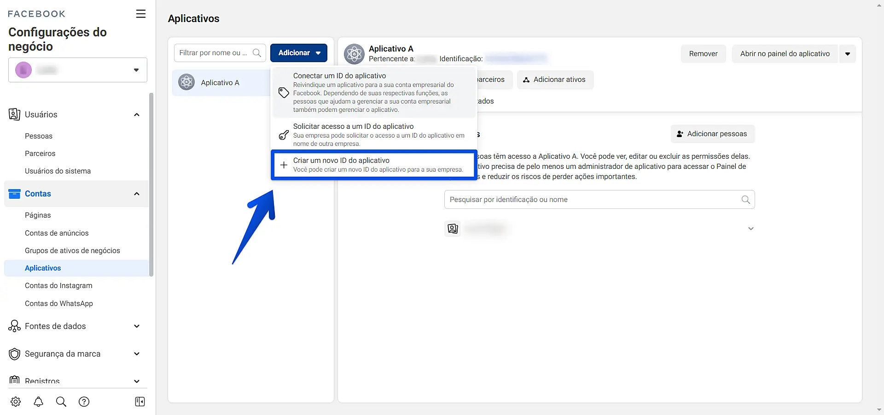Select Conectar um ID do aplicativo
Image resolution: width=884 pixels, height=415 pixels.
pos(374,92)
